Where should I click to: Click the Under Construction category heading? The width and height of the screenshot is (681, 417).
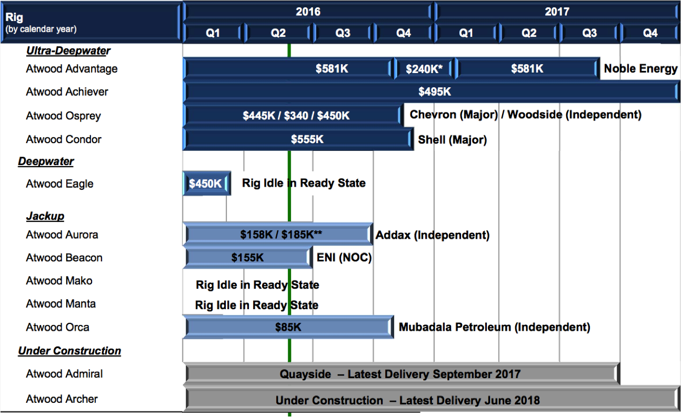[x=69, y=351]
